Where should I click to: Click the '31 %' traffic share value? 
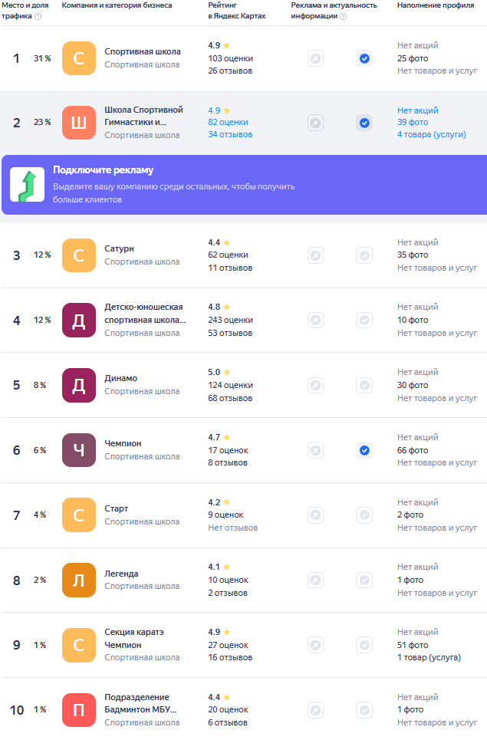point(42,58)
